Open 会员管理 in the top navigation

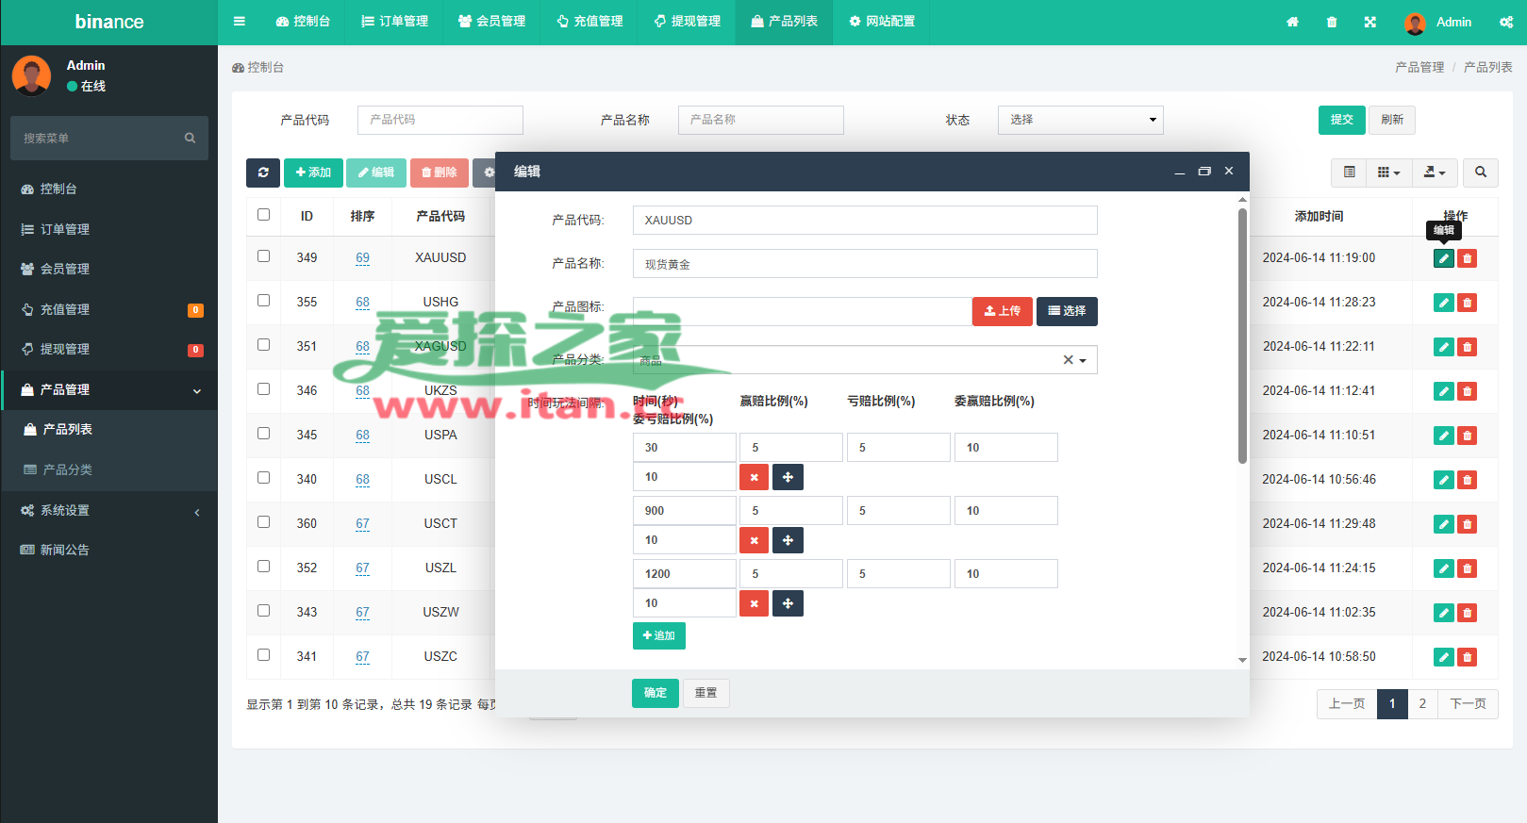point(491,22)
